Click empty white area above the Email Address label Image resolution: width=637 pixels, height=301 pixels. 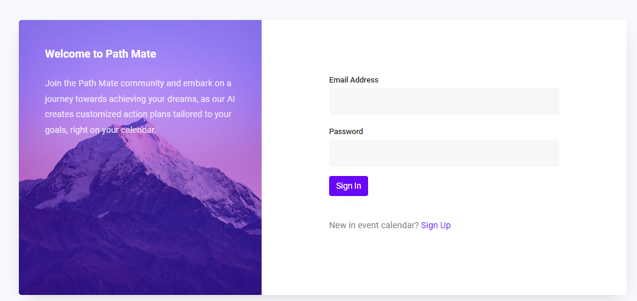pos(444,49)
